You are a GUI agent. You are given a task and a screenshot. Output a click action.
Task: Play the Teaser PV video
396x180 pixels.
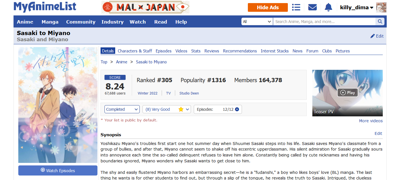tap(348, 93)
